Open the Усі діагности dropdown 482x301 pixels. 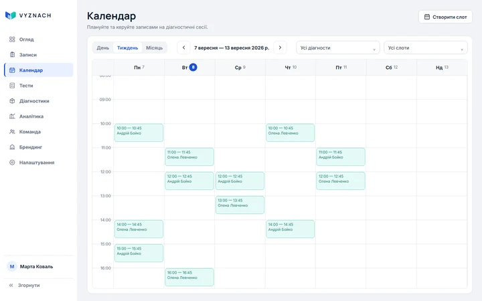pyautogui.click(x=338, y=48)
